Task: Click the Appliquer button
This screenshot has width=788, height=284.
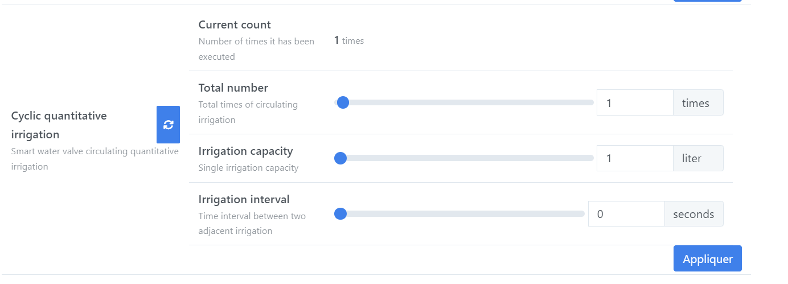Action: click(x=708, y=258)
